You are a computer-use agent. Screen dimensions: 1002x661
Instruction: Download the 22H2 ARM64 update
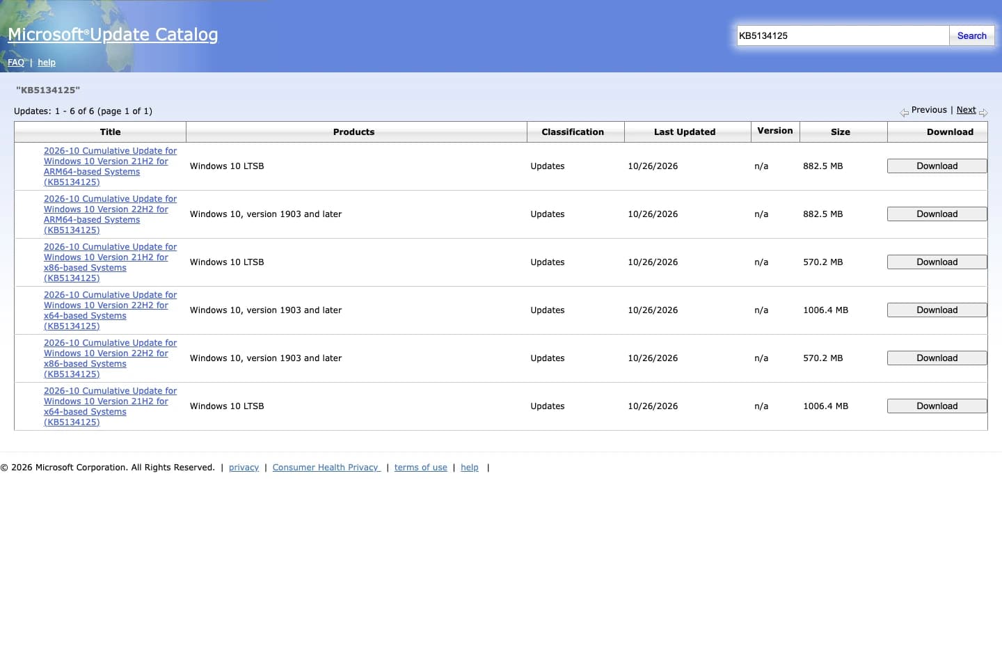click(x=937, y=214)
